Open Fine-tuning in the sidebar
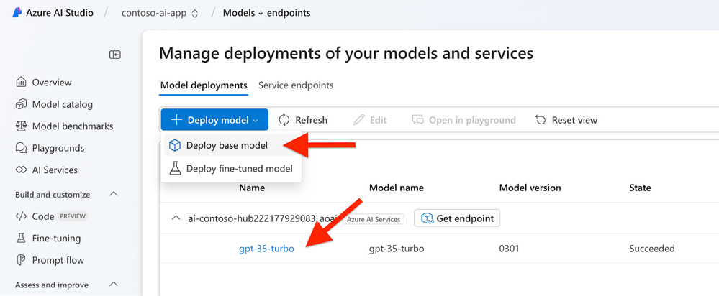 (56, 239)
